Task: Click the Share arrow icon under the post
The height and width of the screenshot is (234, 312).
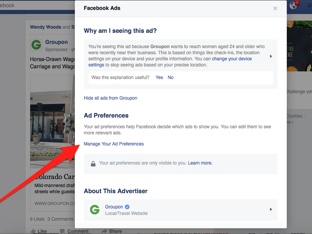Action: click(104, 231)
